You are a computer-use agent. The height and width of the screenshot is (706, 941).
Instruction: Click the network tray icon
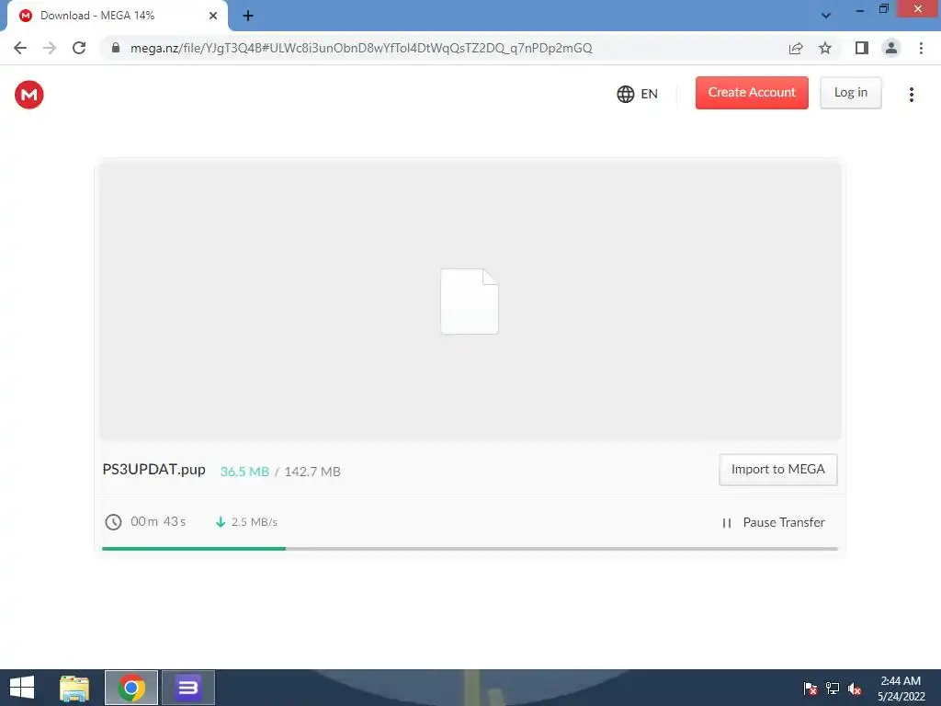coord(833,689)
